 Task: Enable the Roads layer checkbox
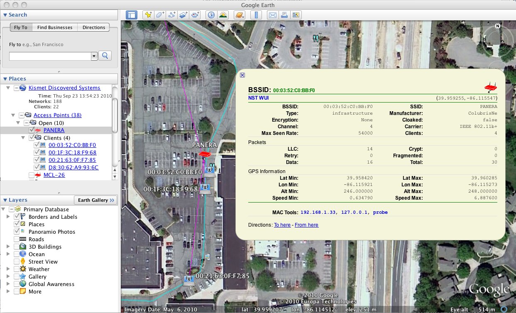coord(17,240)
